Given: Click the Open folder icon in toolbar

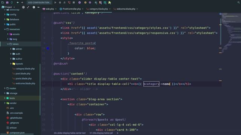Looking at the screenshot, I should tap(3, 3).
